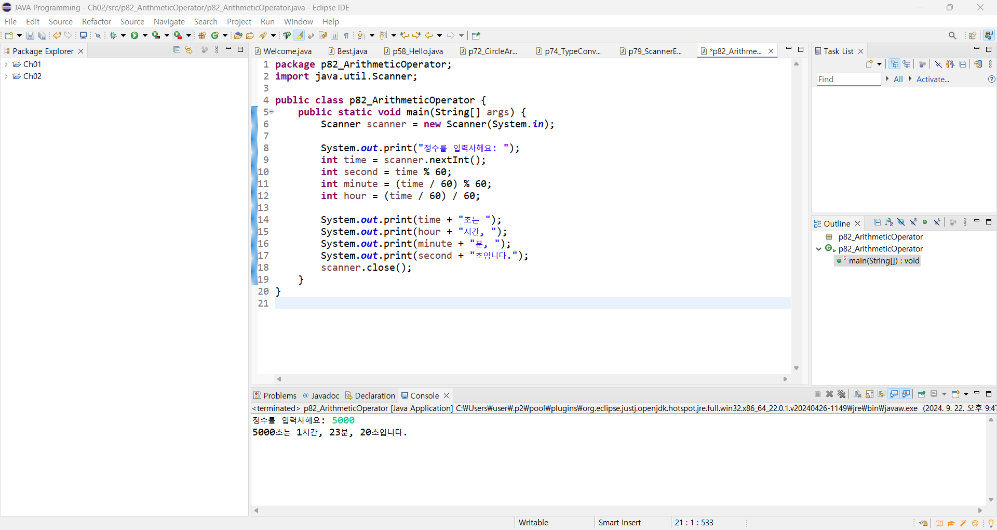Open the Declaration tab
The width and height of the screenshot is (997, 530).
pos(370,395)
